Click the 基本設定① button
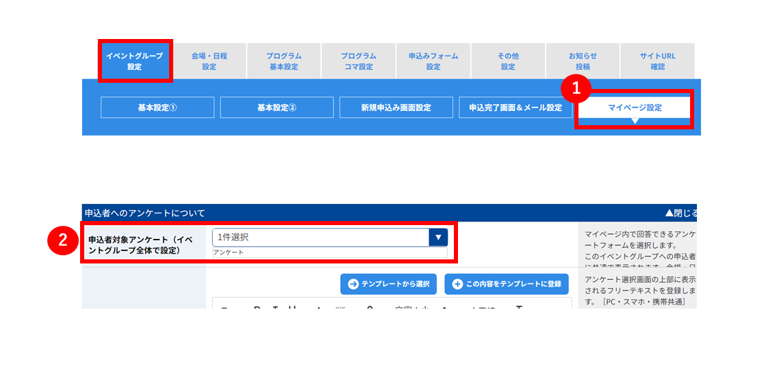Viewport: 764px width, 375px height. pos(157,107)
